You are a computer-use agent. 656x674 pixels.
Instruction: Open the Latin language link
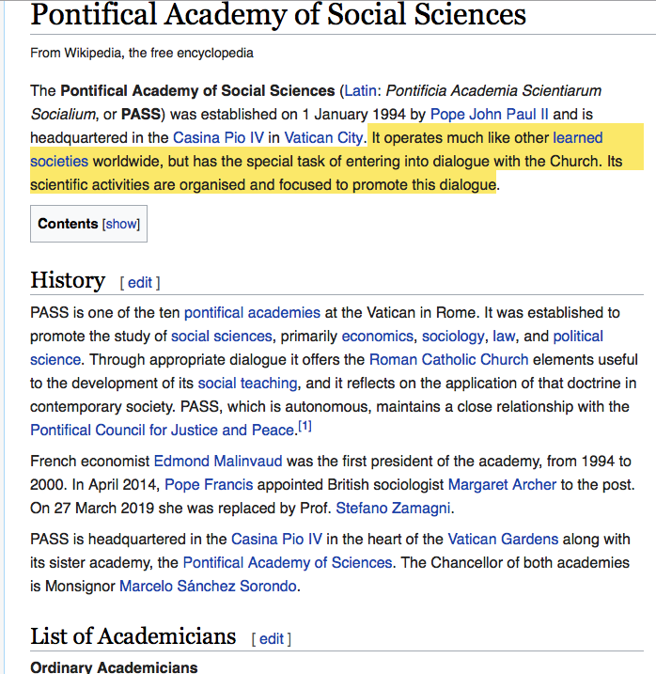click(360, 91)
